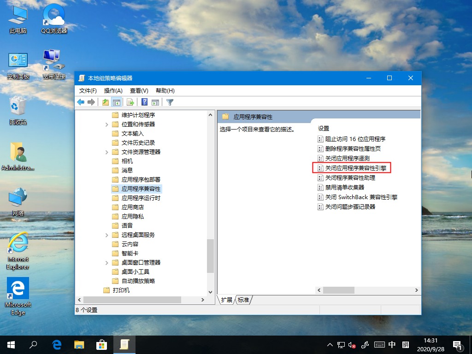Click the back navigation arrow in the toolbar

pos(82,102)
